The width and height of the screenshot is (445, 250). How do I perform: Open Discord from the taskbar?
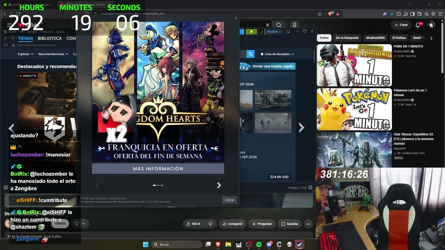[x=269, y=244]
